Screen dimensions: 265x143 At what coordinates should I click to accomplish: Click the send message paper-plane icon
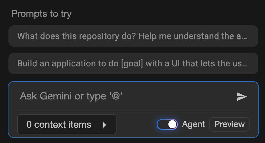(241, 96)
